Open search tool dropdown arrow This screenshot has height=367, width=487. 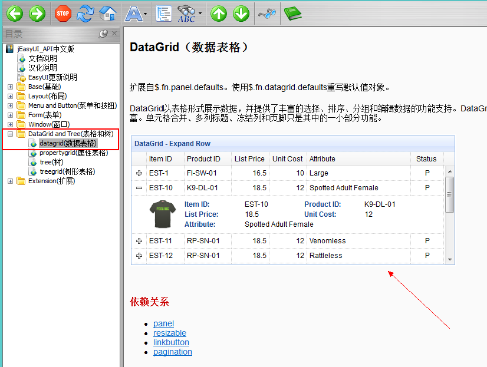pos(200,14)
